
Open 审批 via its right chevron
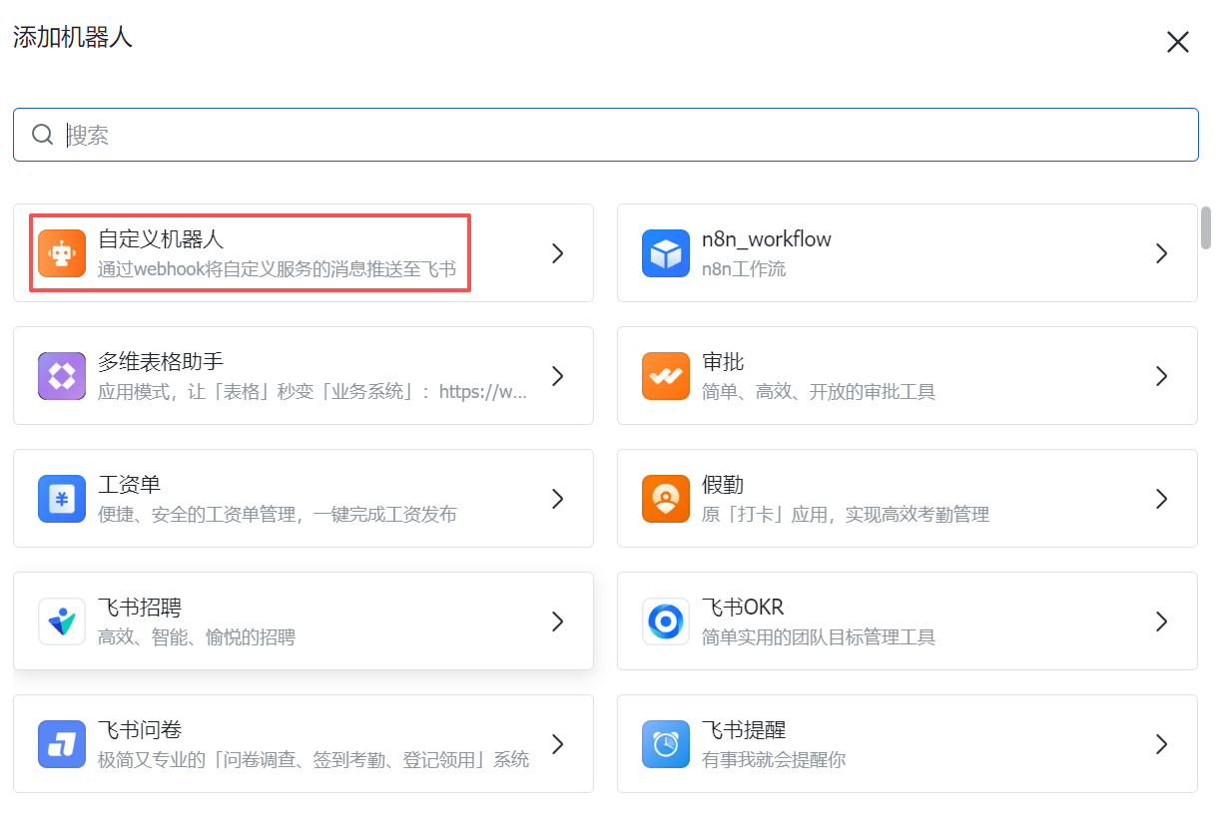(x=1161, y=376)
